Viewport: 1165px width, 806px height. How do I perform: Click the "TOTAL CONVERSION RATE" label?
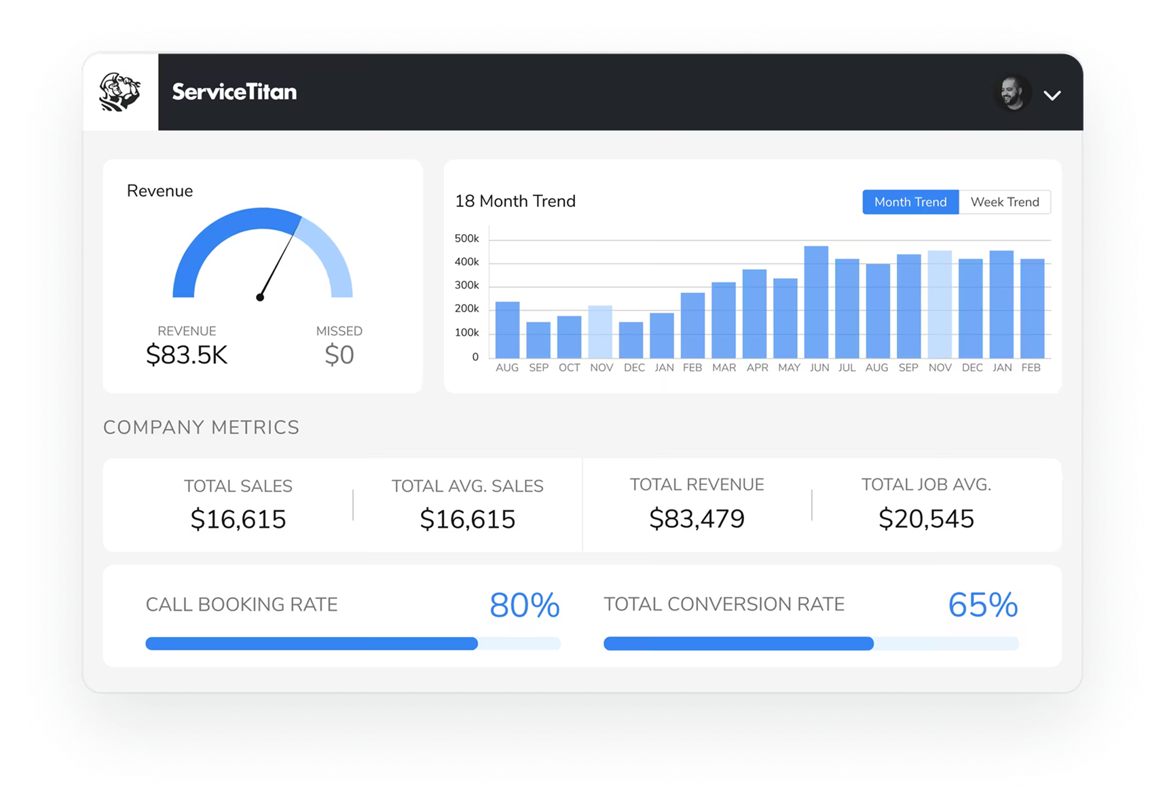tap(724, 604)
